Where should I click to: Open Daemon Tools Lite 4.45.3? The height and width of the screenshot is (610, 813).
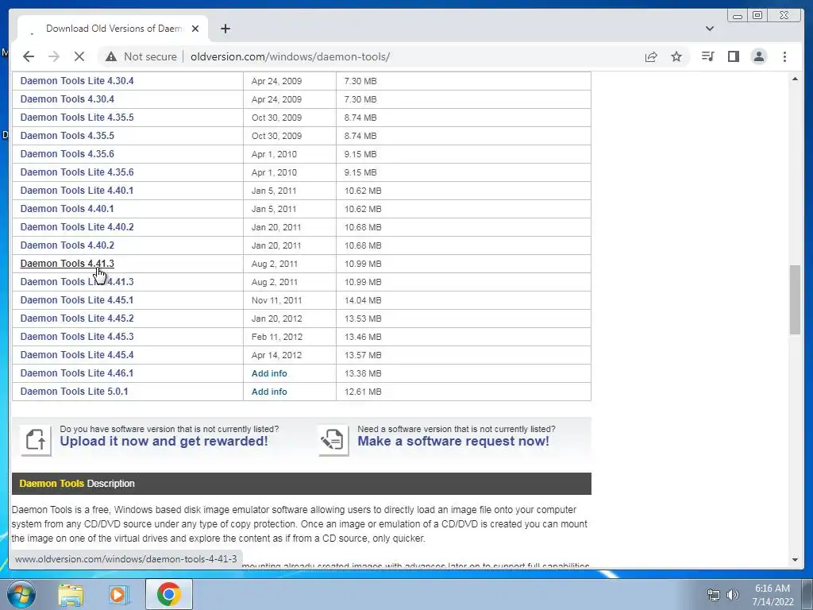pos(77,337)
